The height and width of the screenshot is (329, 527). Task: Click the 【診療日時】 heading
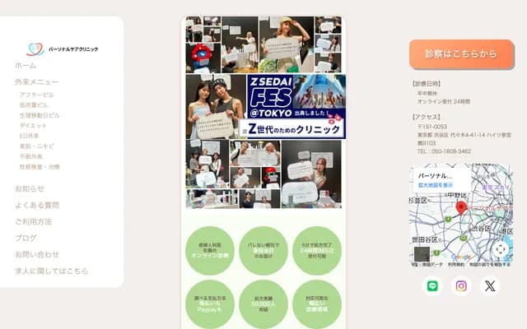click(x=427, y=84)
